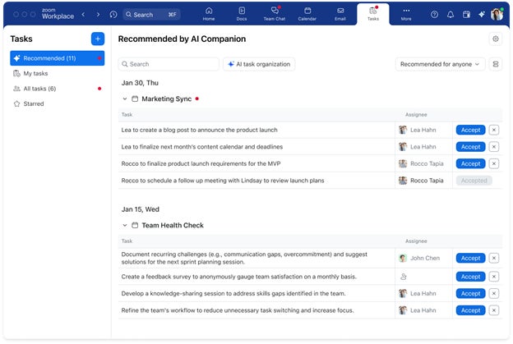The width and height of the screenshot is (513, 344).
Task: Open the Calendar tab
Action: pos(307,14)
